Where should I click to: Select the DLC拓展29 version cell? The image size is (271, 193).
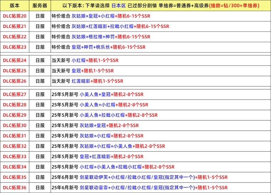(15, 115)
